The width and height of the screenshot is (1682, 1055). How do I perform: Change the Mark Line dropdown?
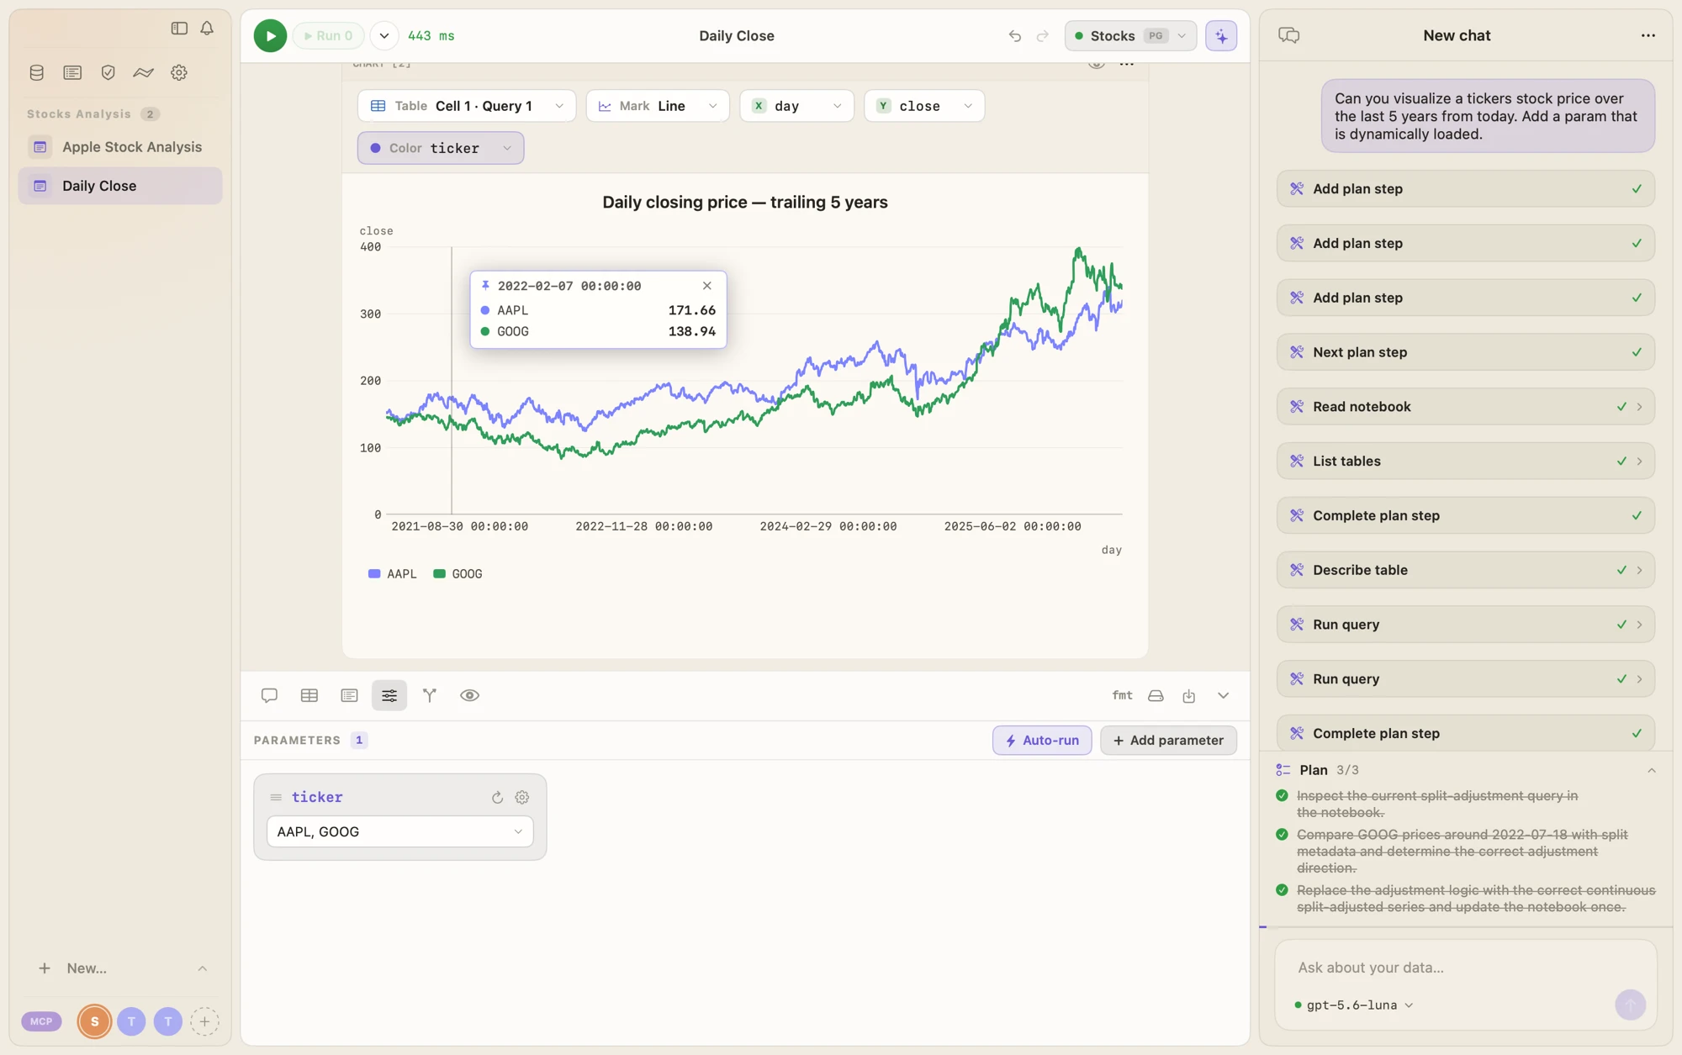(x=658, y=106)
